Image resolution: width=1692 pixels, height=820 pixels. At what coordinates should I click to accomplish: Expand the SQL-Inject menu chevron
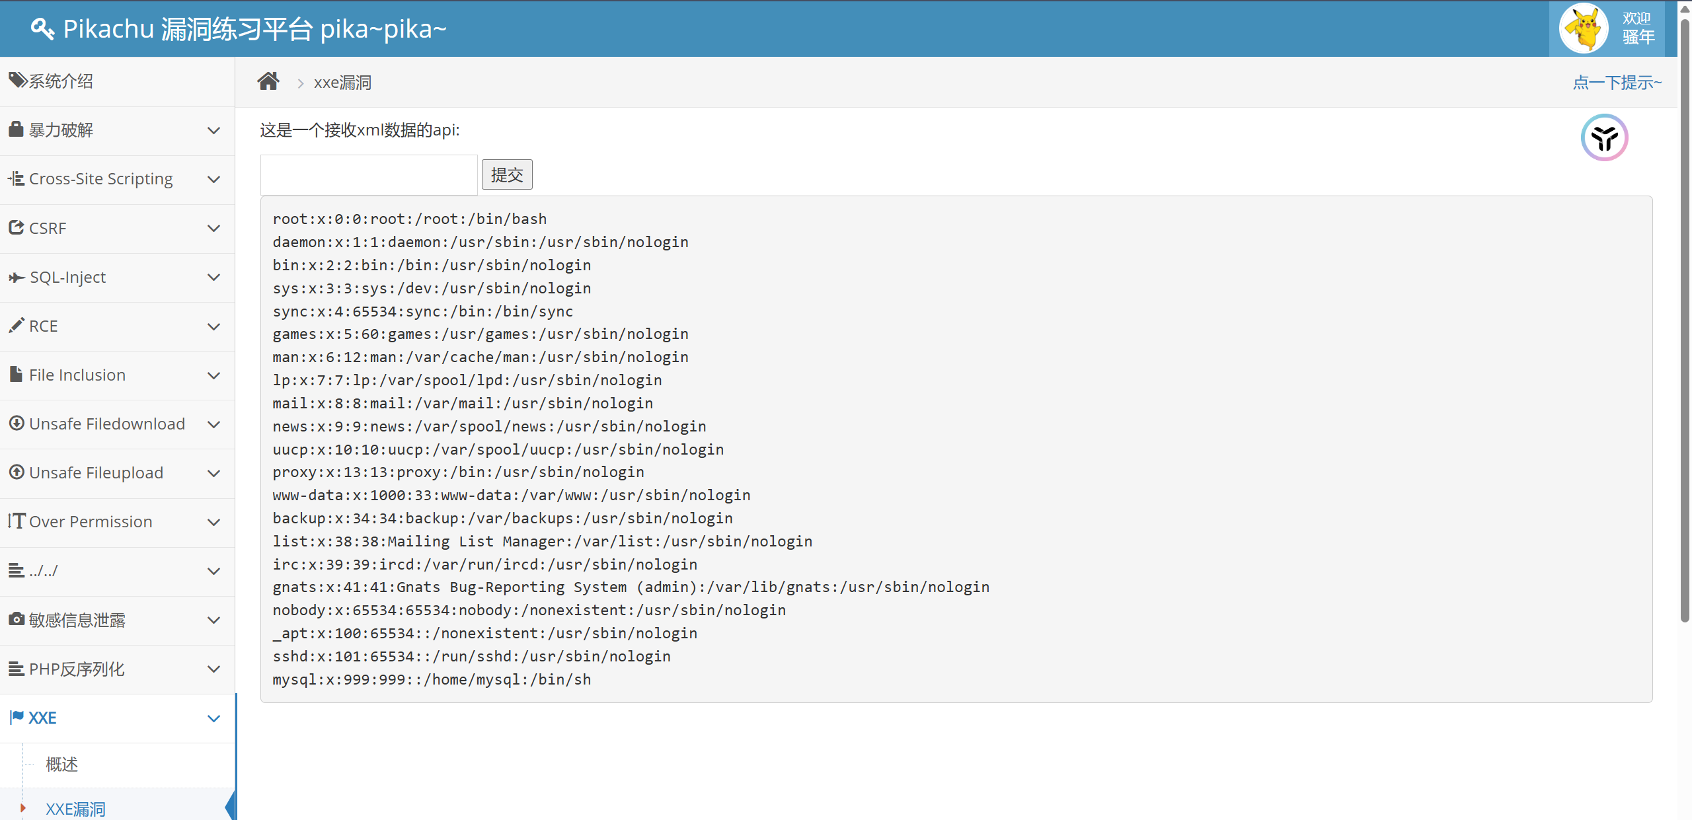coord(213,278)
